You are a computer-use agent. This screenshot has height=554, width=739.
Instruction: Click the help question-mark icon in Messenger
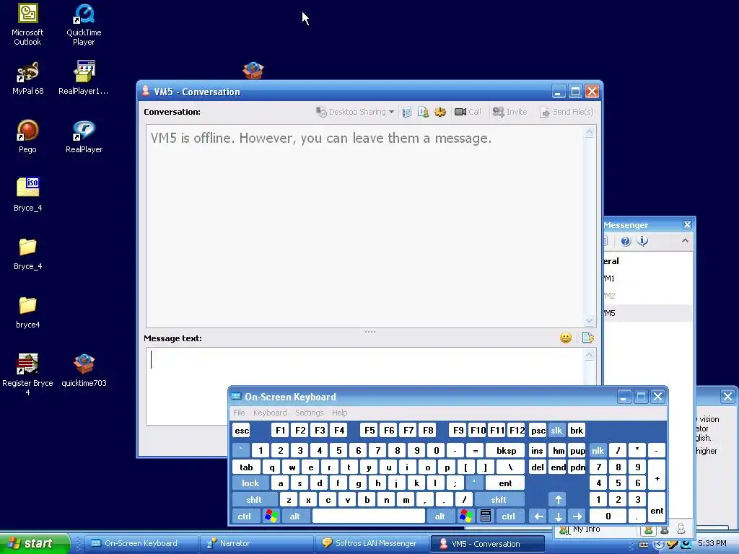pyautogui.click(x=626, y=241)
